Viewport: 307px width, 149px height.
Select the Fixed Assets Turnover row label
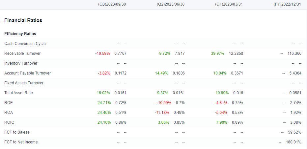24,83
